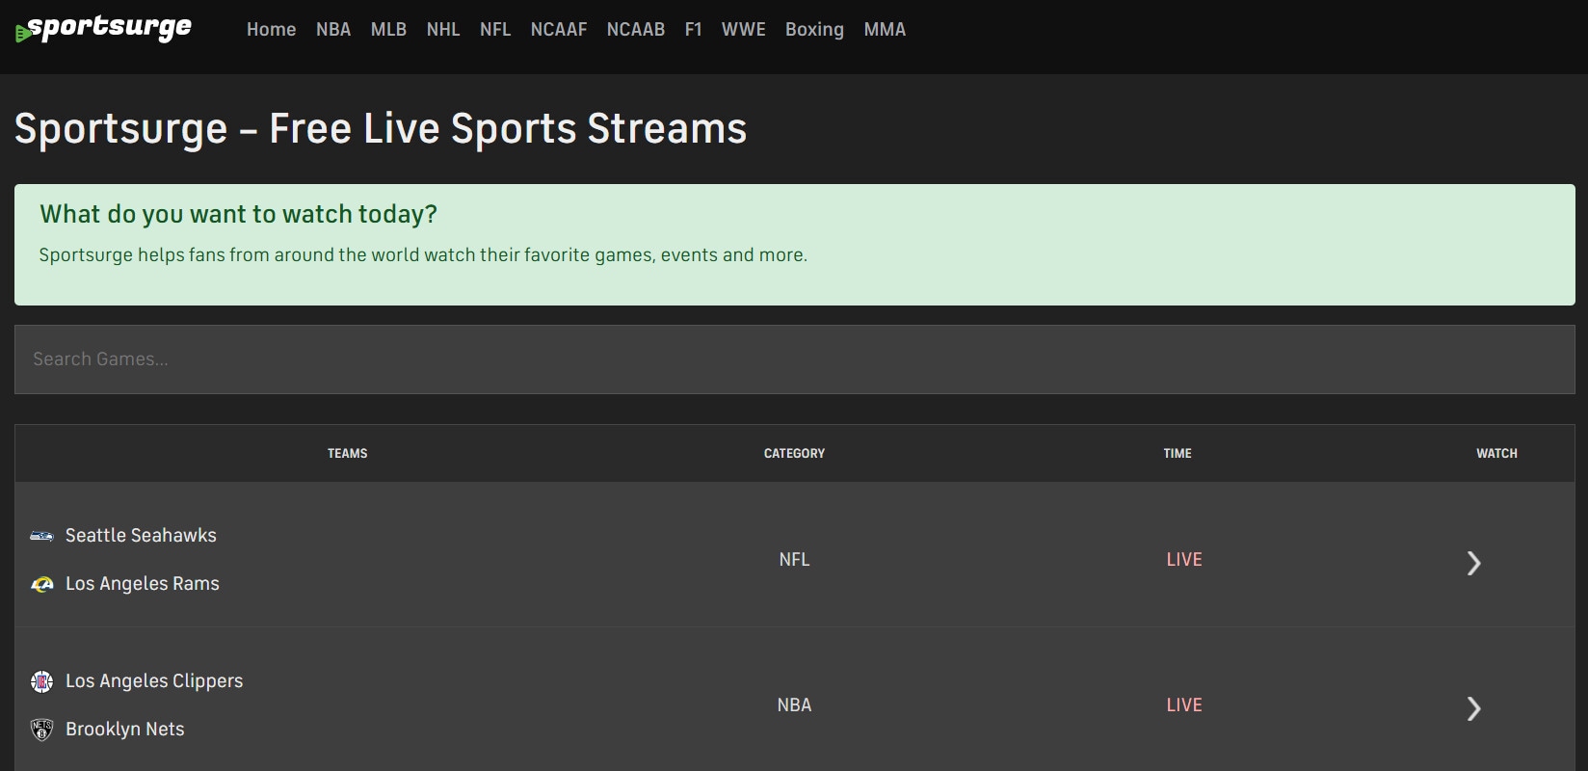
Task: Open the F1 nav link
Action: (693, 30)
